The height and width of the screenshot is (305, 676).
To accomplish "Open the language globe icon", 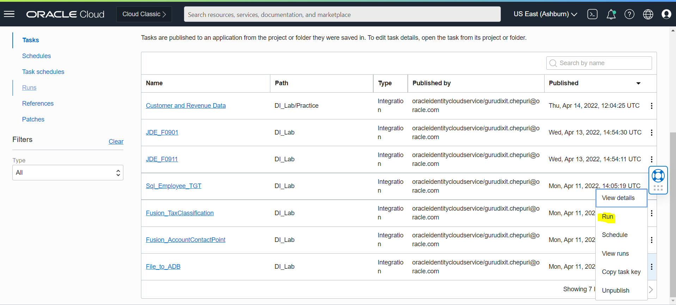I will tap(648, 14).
